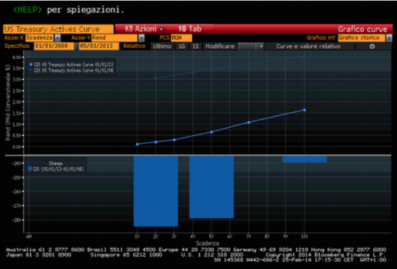Edit the PCS BGN field
The height and width of the screenshot is (269, 397).
[x=182, y=38]
